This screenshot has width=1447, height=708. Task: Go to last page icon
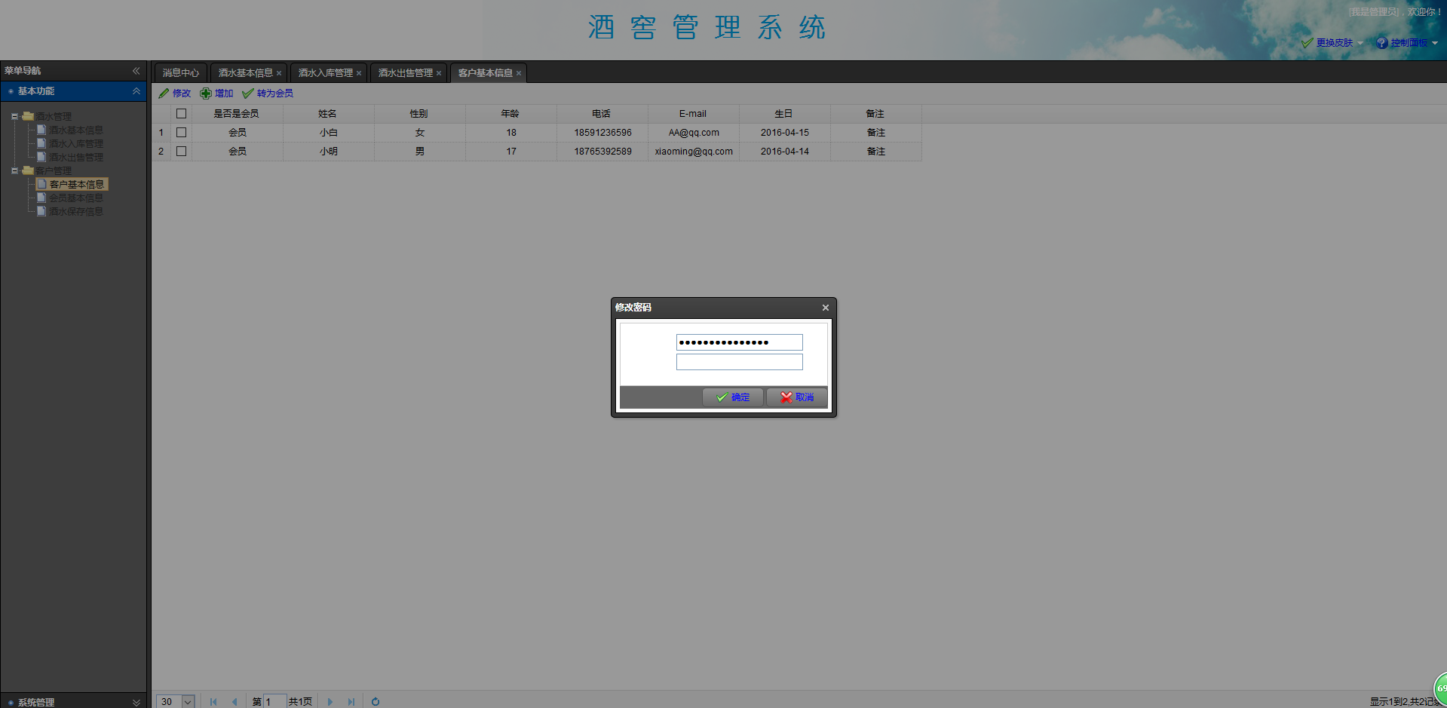(x=351, y=702)
